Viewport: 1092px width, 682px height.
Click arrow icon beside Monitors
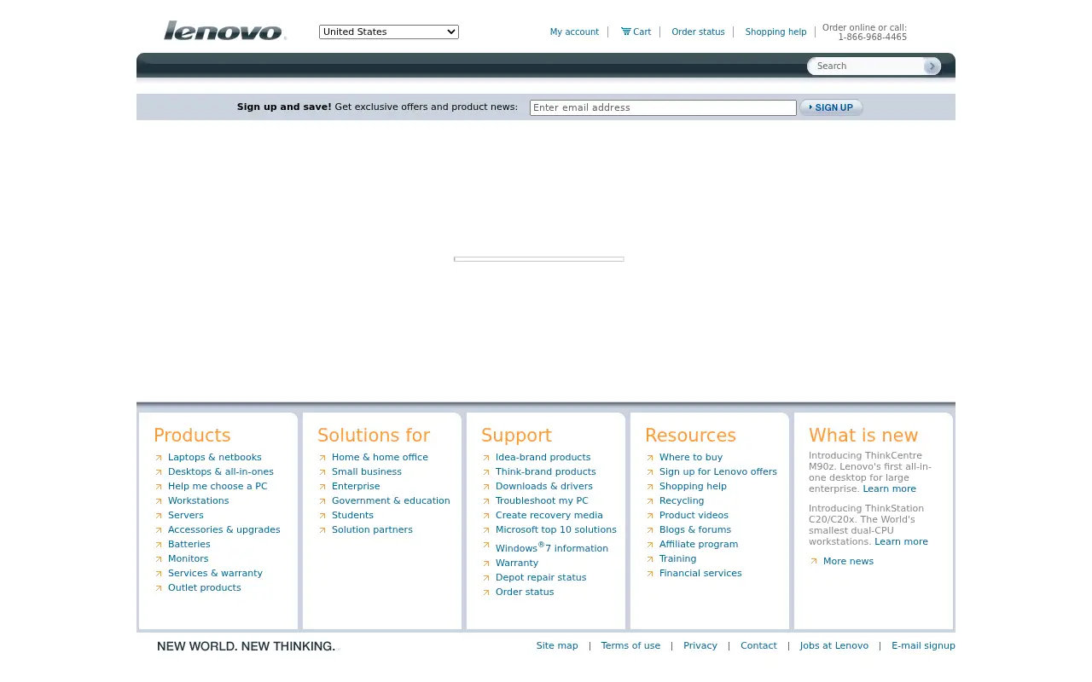(x=159, y=559)
